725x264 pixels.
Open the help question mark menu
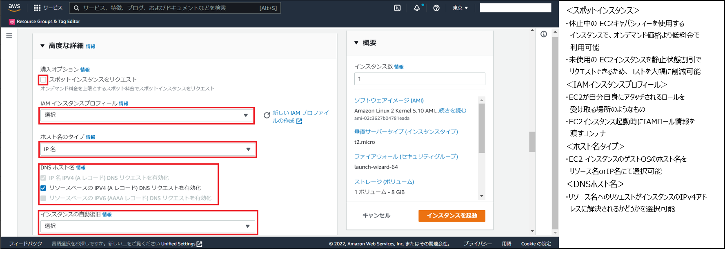click(436, 8)
